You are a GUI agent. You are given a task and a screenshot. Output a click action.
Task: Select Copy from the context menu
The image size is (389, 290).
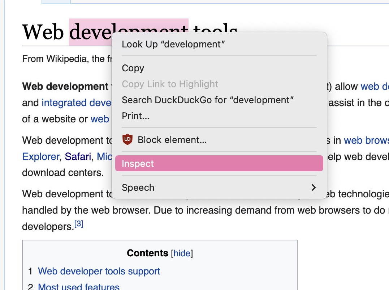coord(219,68)
